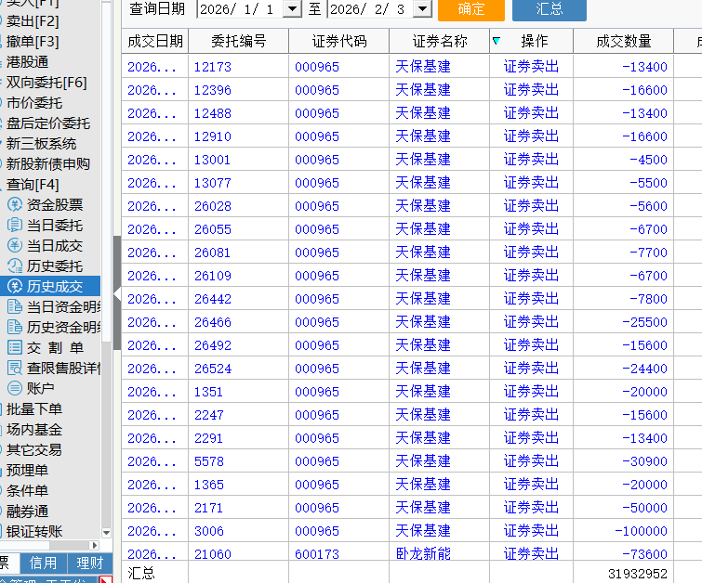Open 双向委托[F6] in the sidebar
The image size is (702, 583).
[46, 83]
